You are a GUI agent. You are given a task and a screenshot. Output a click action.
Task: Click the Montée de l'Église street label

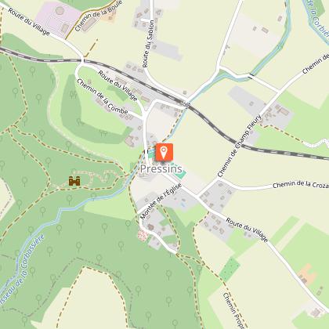[x=161, y=201]
